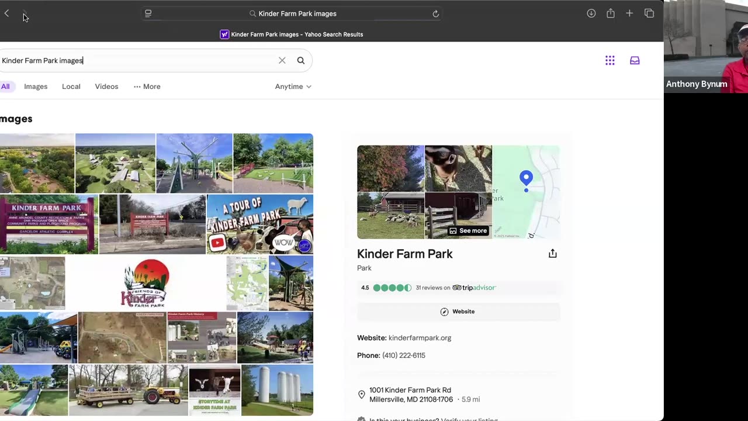Go back using Safari's back arrow

click(x=6, y=13)
